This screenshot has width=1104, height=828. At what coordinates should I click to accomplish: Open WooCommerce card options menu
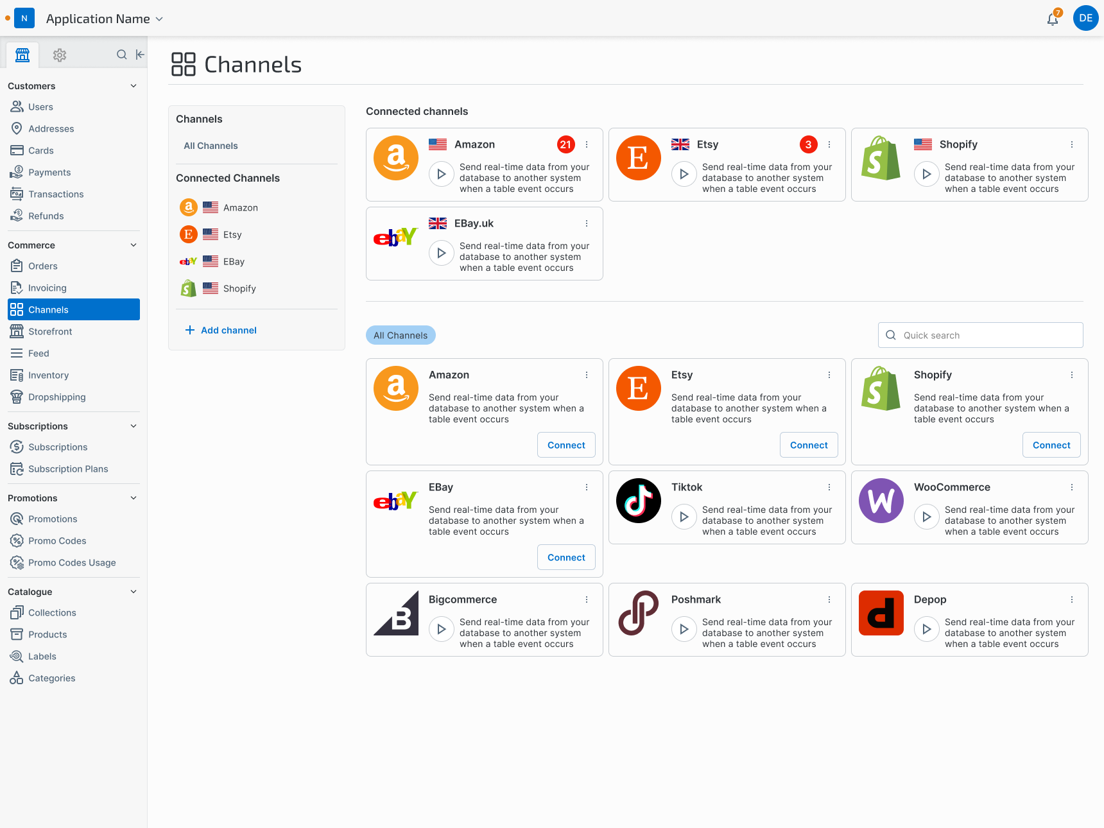coord(1072,487)
